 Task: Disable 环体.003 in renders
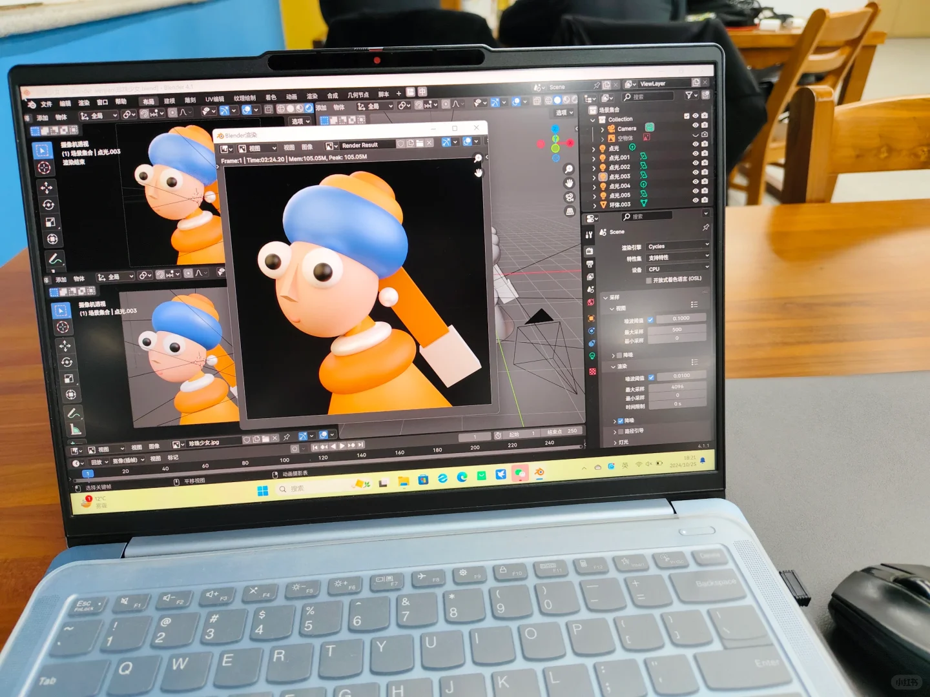pyautogui.click(x=705, y=200)
